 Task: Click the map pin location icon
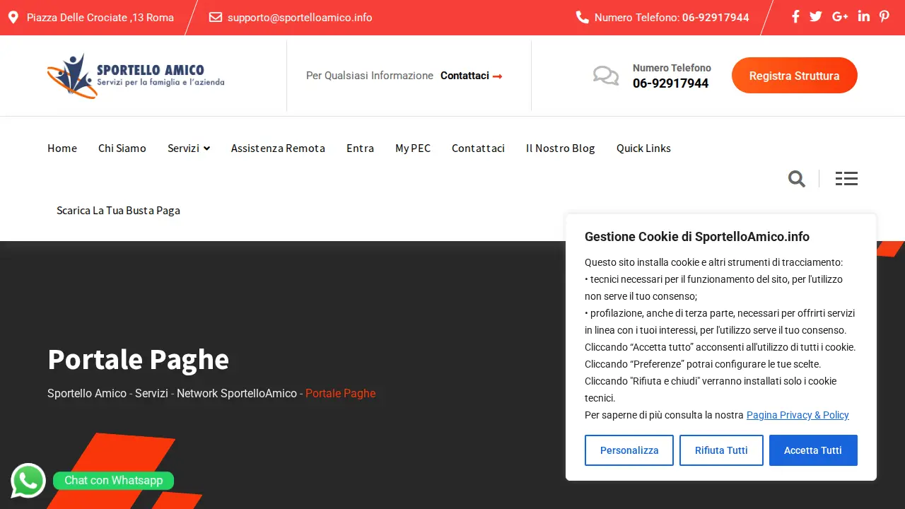(13, 18)
